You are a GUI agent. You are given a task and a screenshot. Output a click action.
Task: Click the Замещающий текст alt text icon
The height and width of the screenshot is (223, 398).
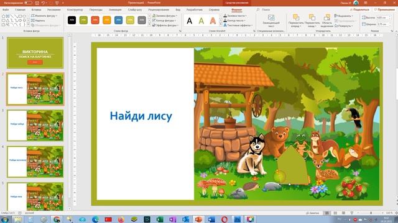(271, 18)
